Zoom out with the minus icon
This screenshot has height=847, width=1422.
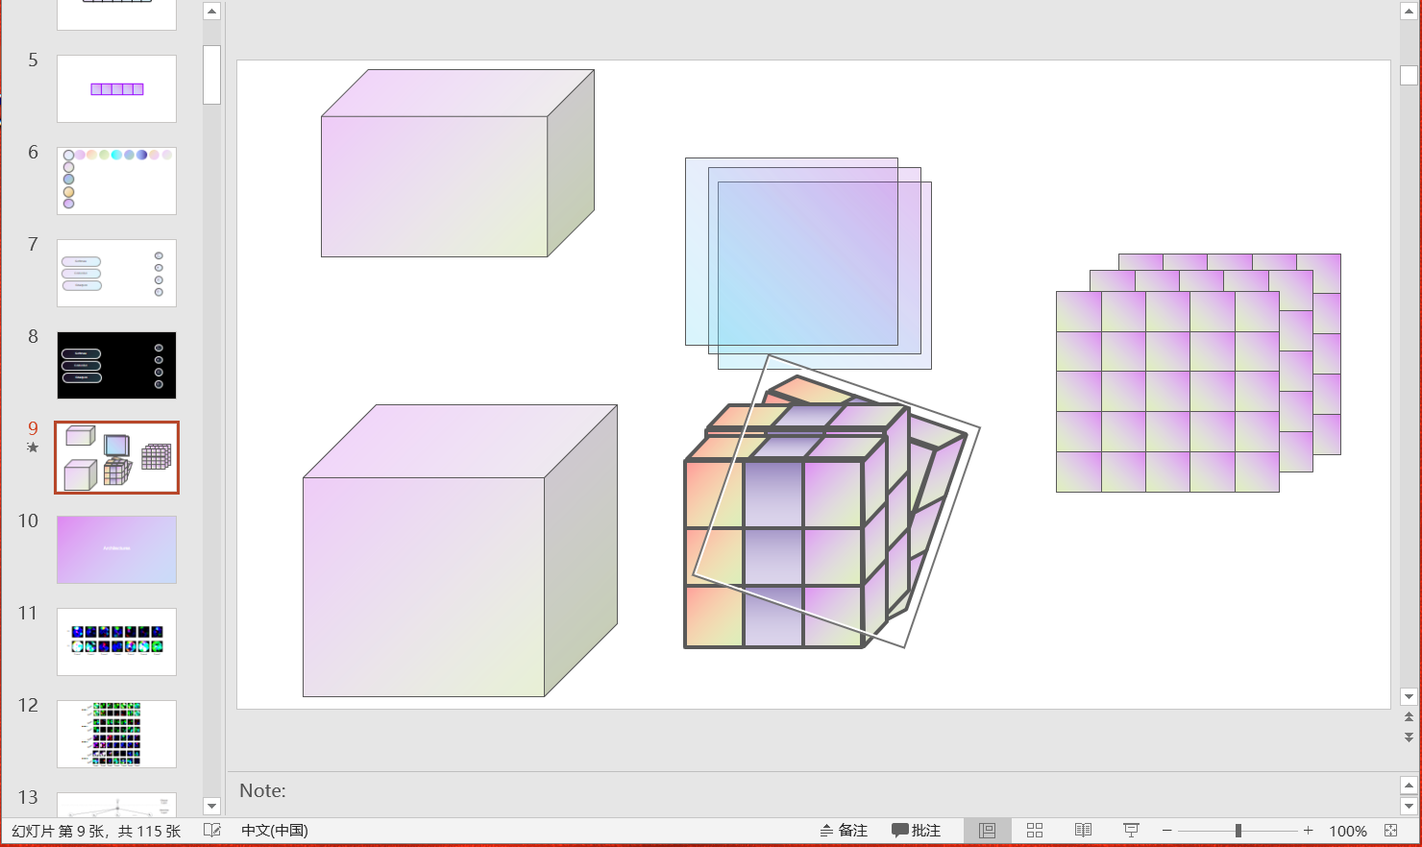pos(1165,830)
